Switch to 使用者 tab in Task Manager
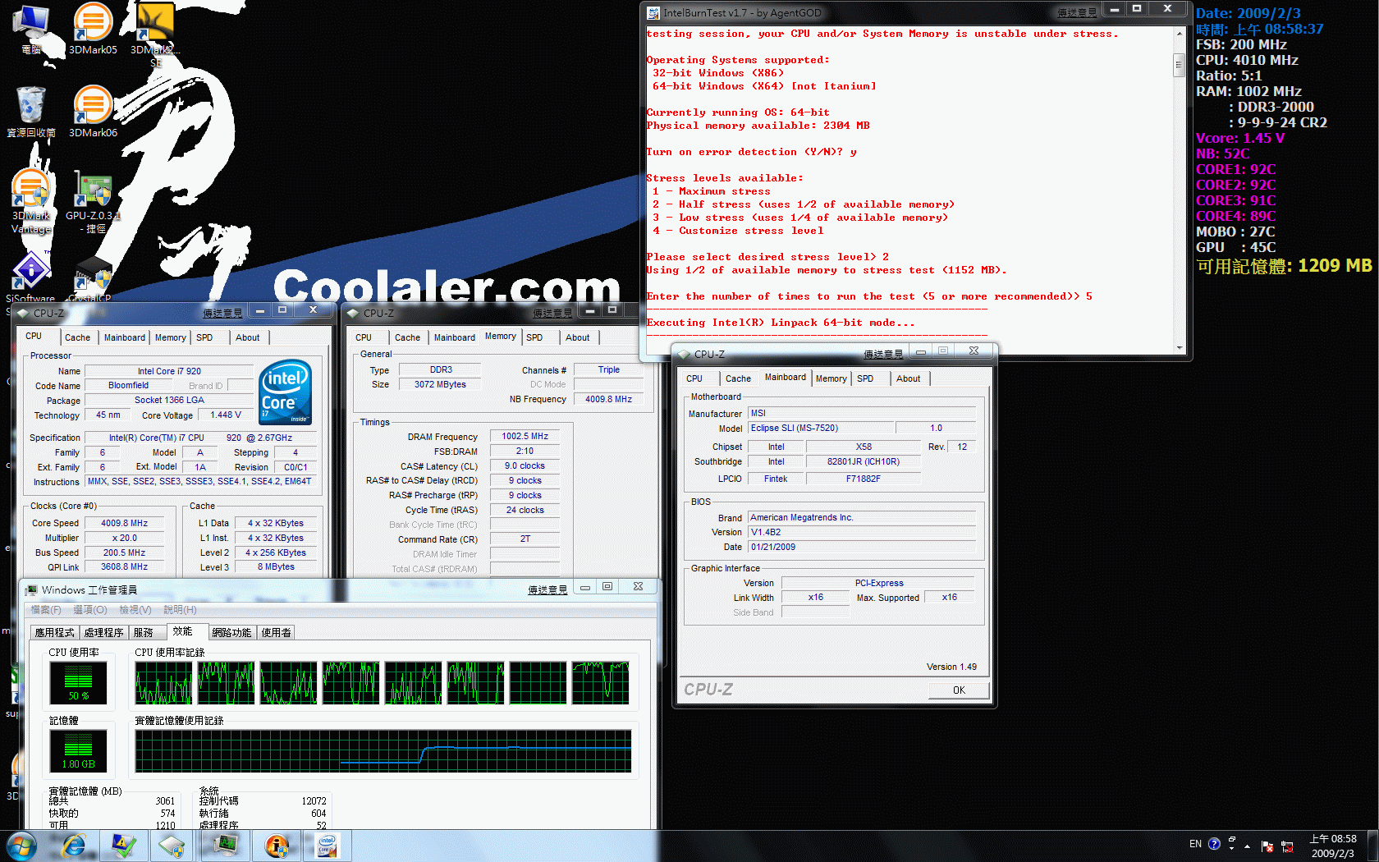Screen dimensions: 1379x862 pyautogui.click(x=276, y=633)
